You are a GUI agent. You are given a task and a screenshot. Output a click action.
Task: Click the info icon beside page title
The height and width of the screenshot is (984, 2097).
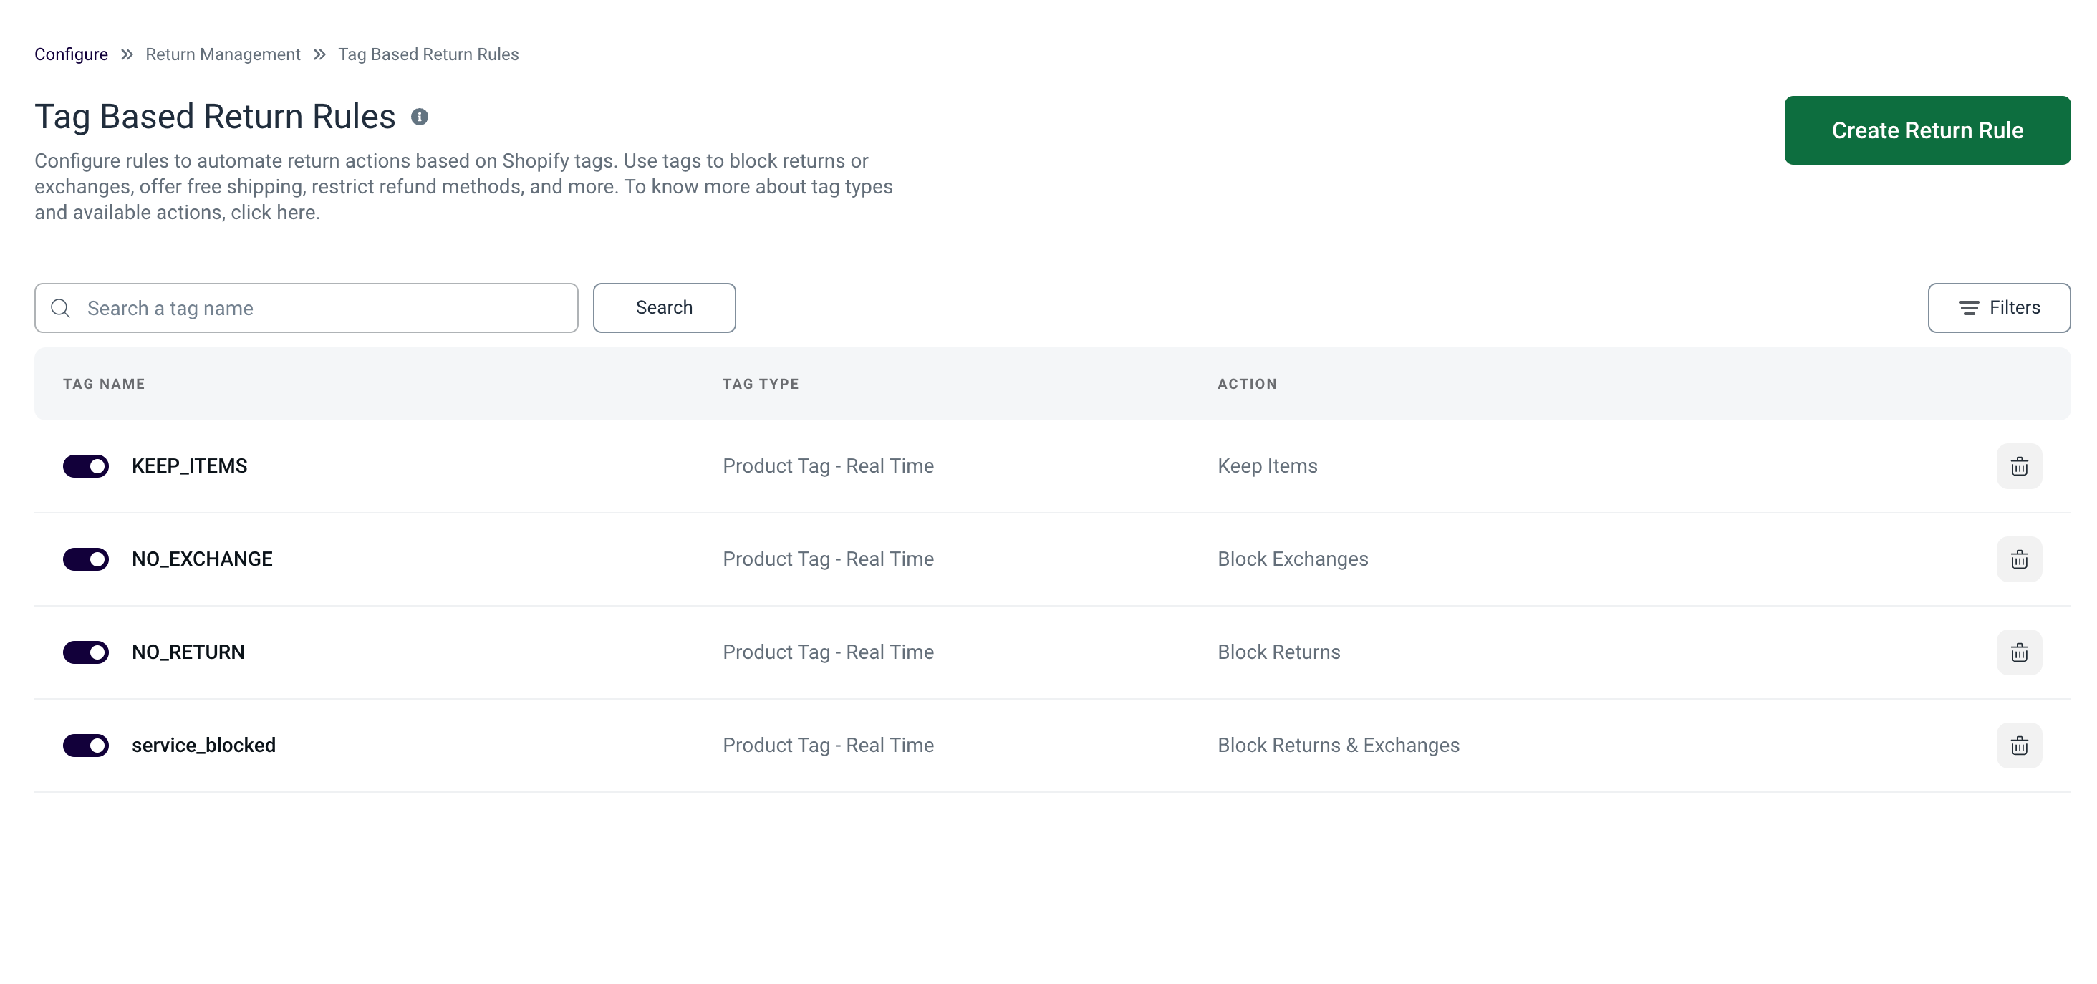(419, 117)
